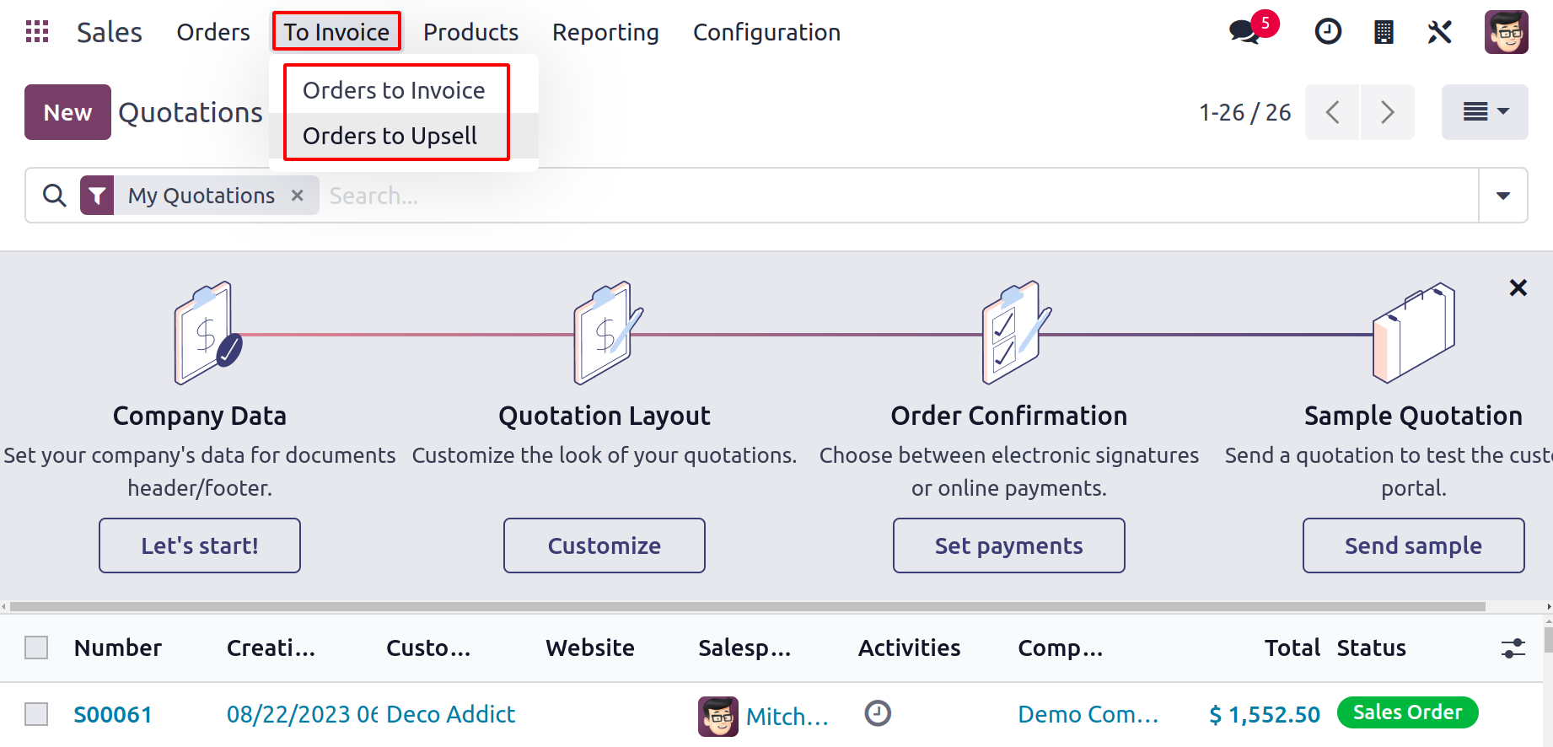1553x747 pixels.
Task: Open the user avatar menu
Action: [x=1506, y=32]
